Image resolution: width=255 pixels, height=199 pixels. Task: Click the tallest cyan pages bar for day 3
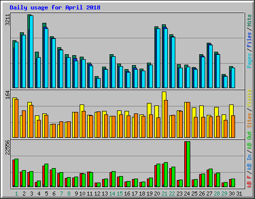[x=31, y=52]
